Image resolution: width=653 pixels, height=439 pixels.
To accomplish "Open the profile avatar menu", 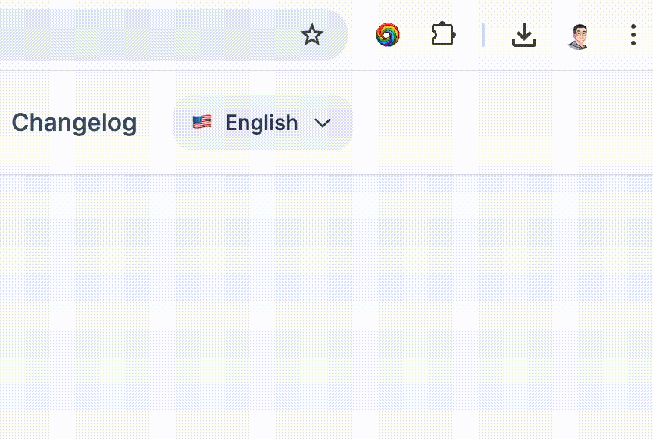I will point(578,35).
